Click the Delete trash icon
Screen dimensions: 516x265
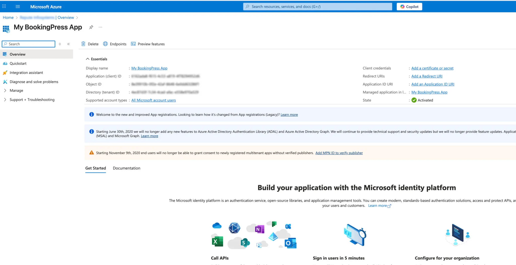tap(83, 44)
